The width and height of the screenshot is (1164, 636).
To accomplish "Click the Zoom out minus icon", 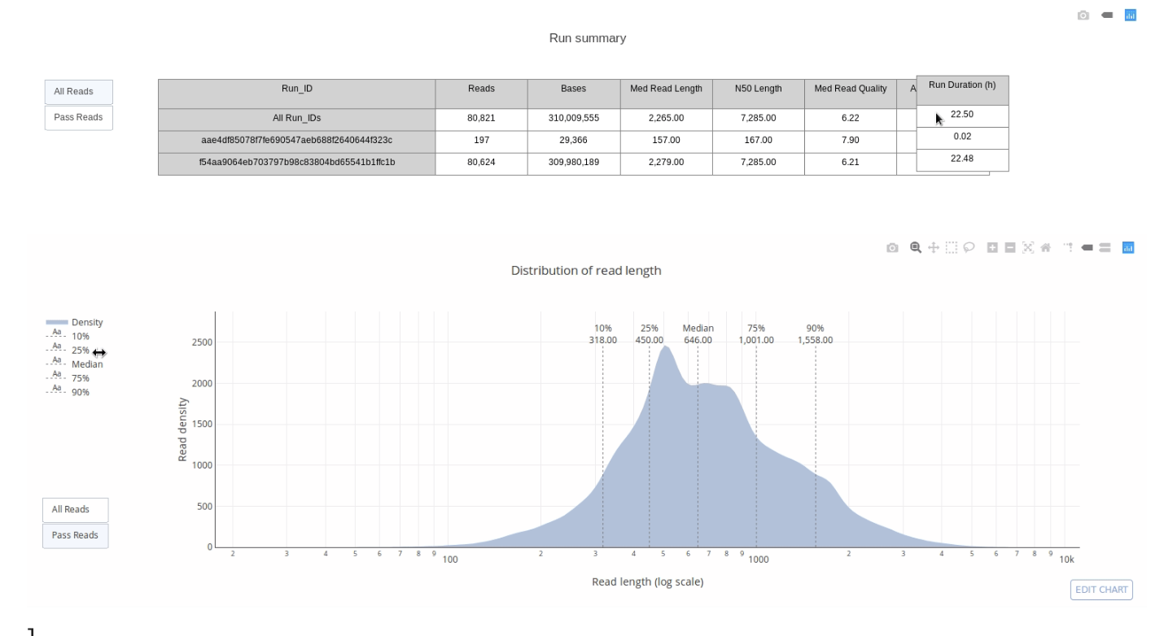I will coord(1010,248).
